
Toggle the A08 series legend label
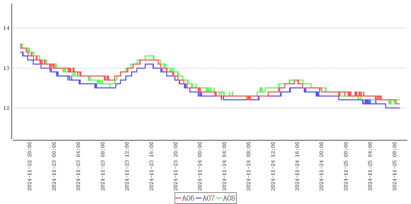click(229, 198)
